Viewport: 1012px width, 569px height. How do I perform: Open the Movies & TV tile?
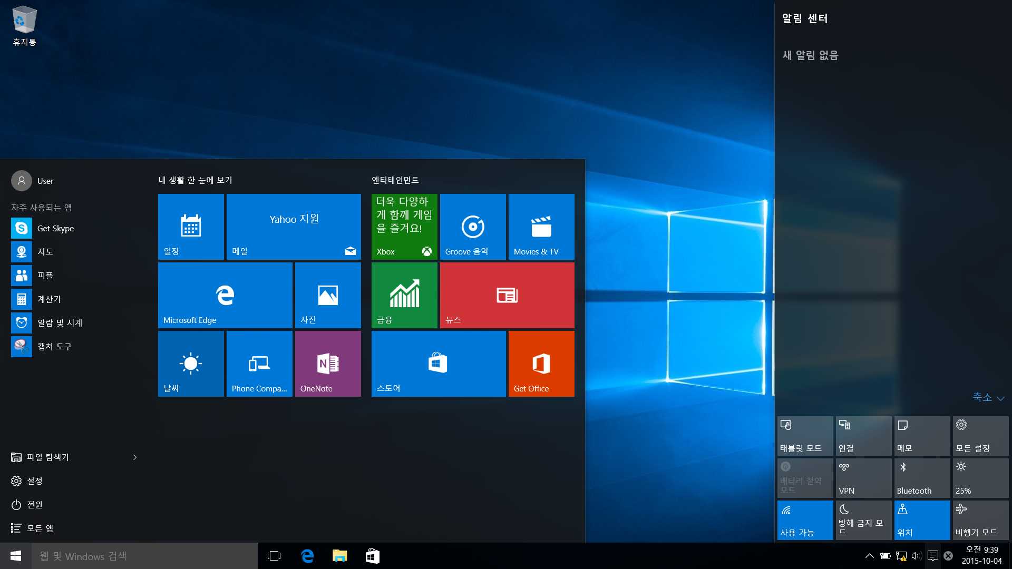[x=541, y=227]
